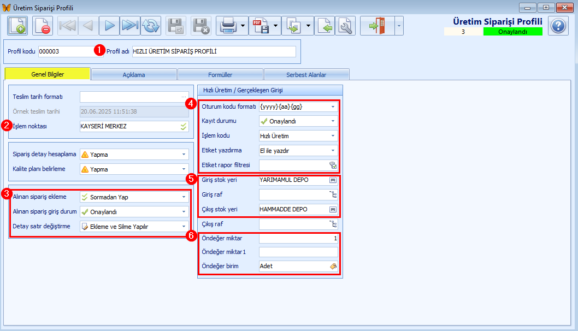Switch to the Açıklama tab
The width and height of the screenshot is (578, 331).
click(x=134, y=74)
